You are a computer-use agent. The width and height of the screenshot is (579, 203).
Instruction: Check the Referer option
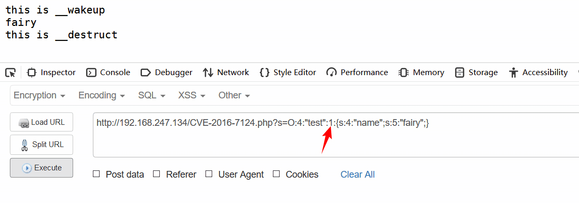pyautogui.click(x=156, y=174)
